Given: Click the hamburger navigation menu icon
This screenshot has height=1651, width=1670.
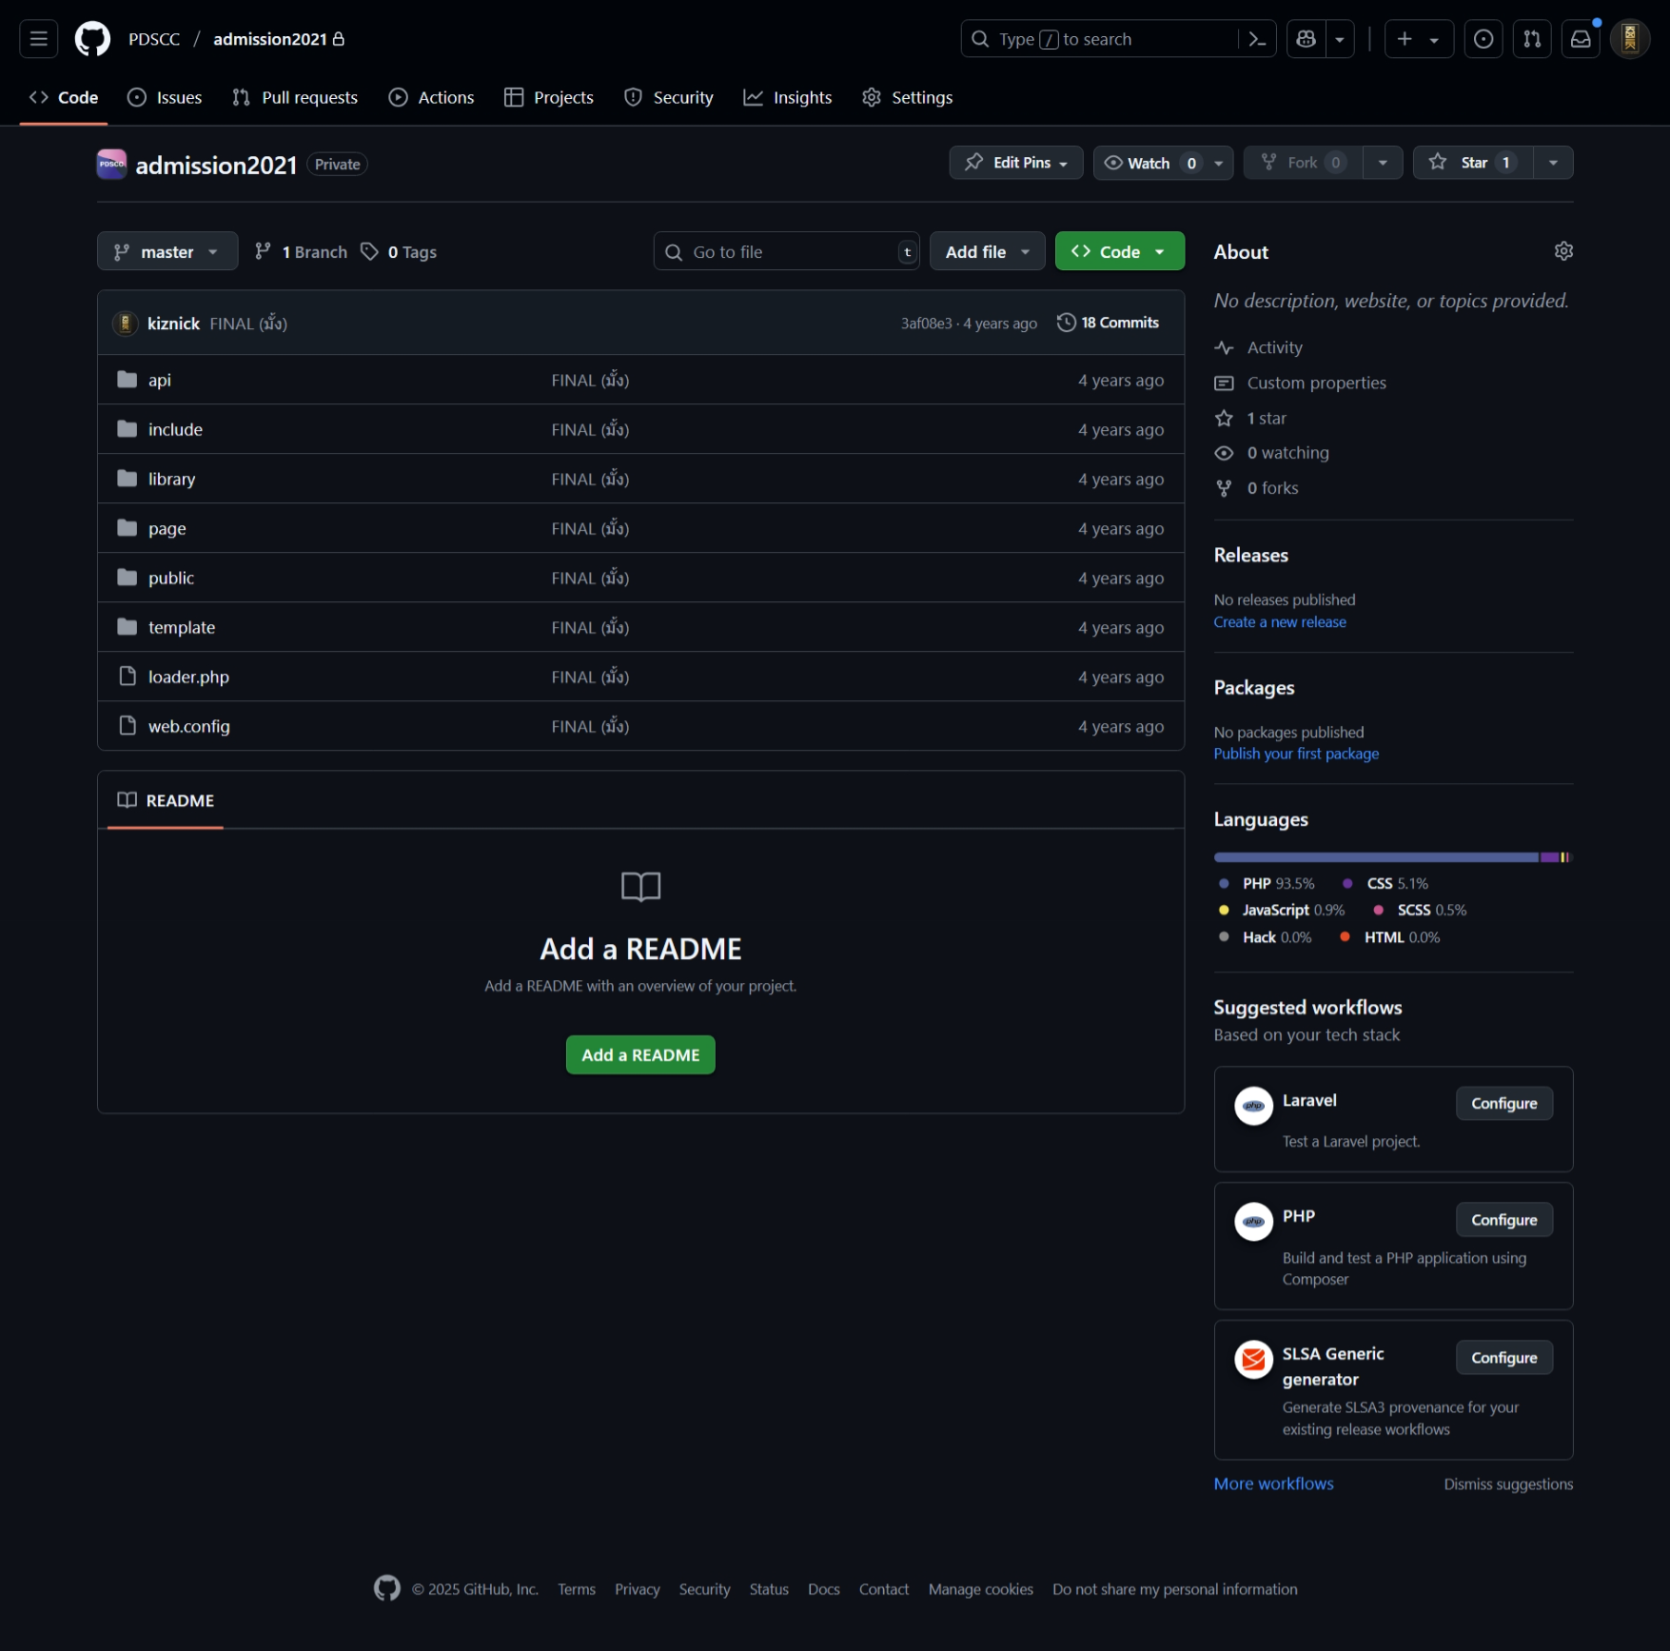Looking at the screenshot, I should [38, 38].
